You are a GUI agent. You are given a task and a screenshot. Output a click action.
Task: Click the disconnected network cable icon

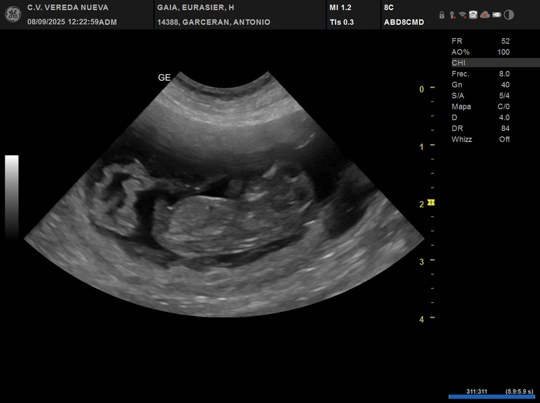(452, 14)
